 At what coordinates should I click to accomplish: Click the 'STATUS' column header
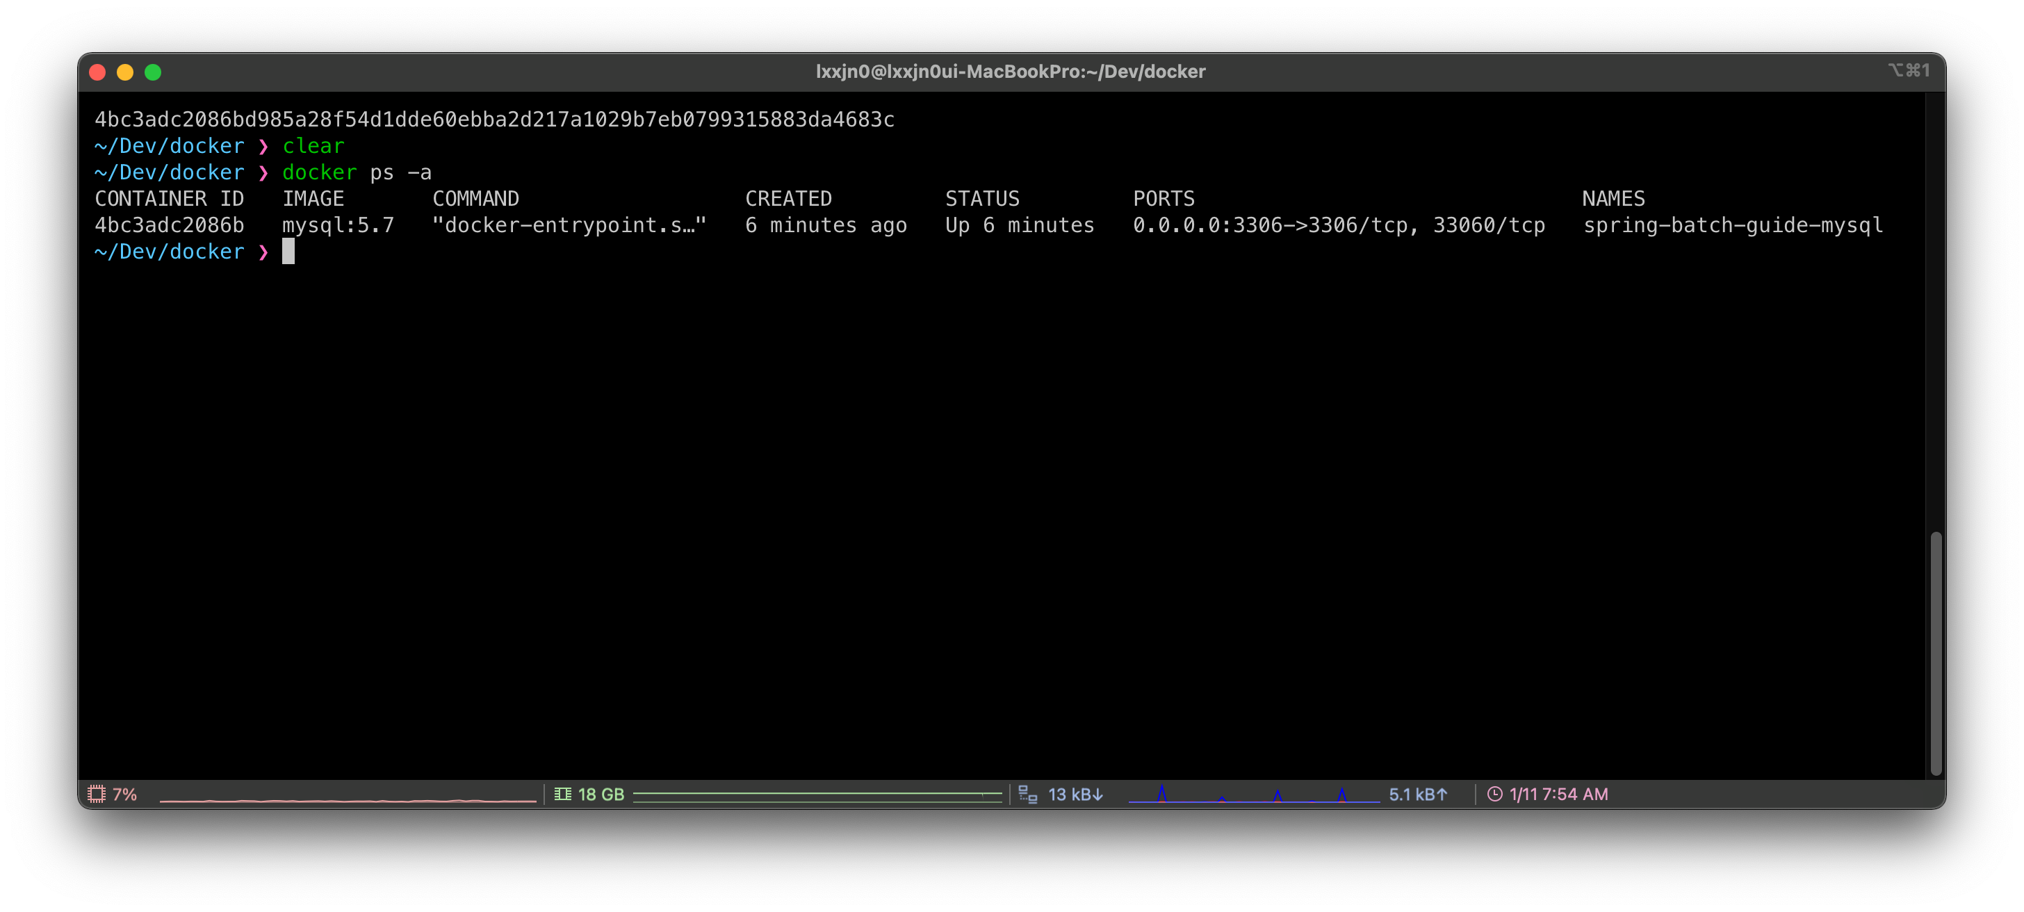[982, 199]
